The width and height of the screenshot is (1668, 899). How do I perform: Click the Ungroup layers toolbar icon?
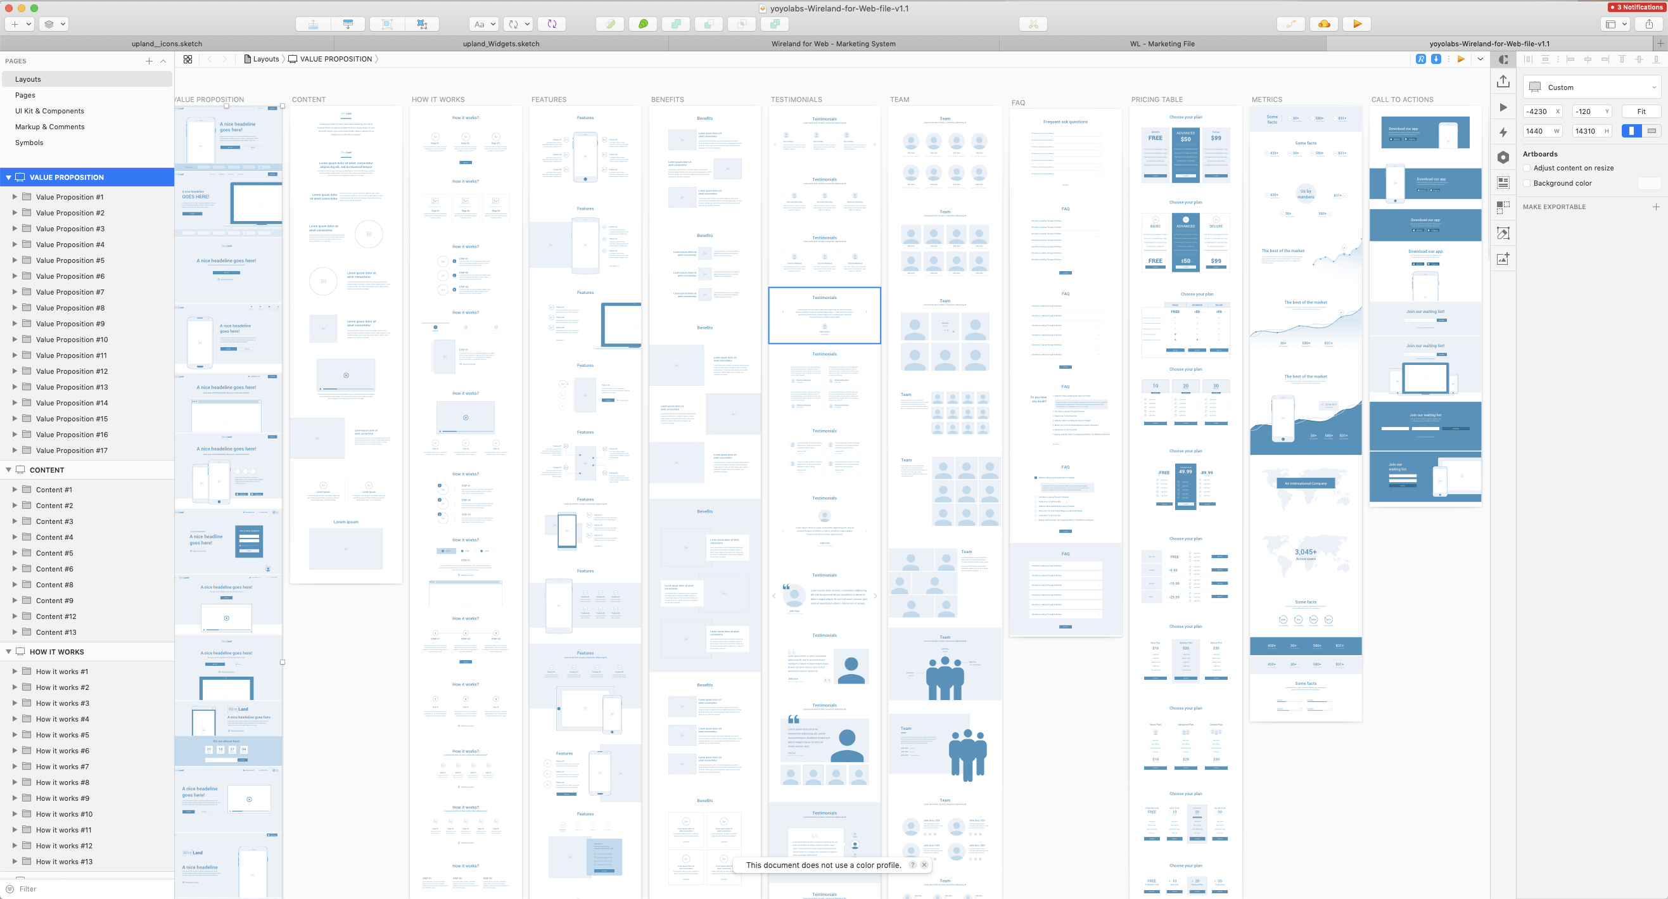[x=422, y=24]
